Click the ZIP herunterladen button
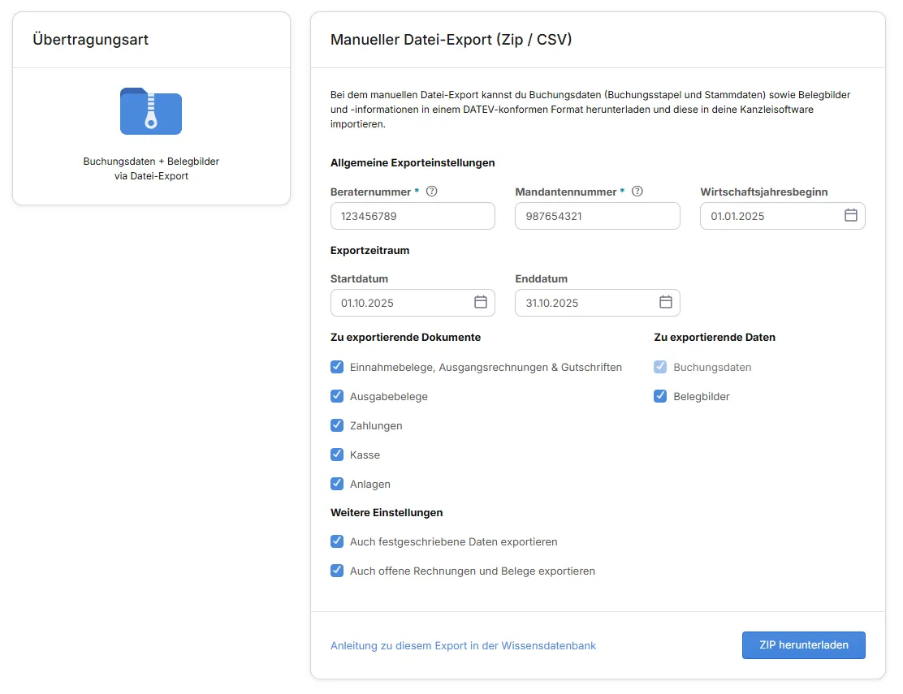The height and width of the screenshot is (694, 903). coord(803,644)
